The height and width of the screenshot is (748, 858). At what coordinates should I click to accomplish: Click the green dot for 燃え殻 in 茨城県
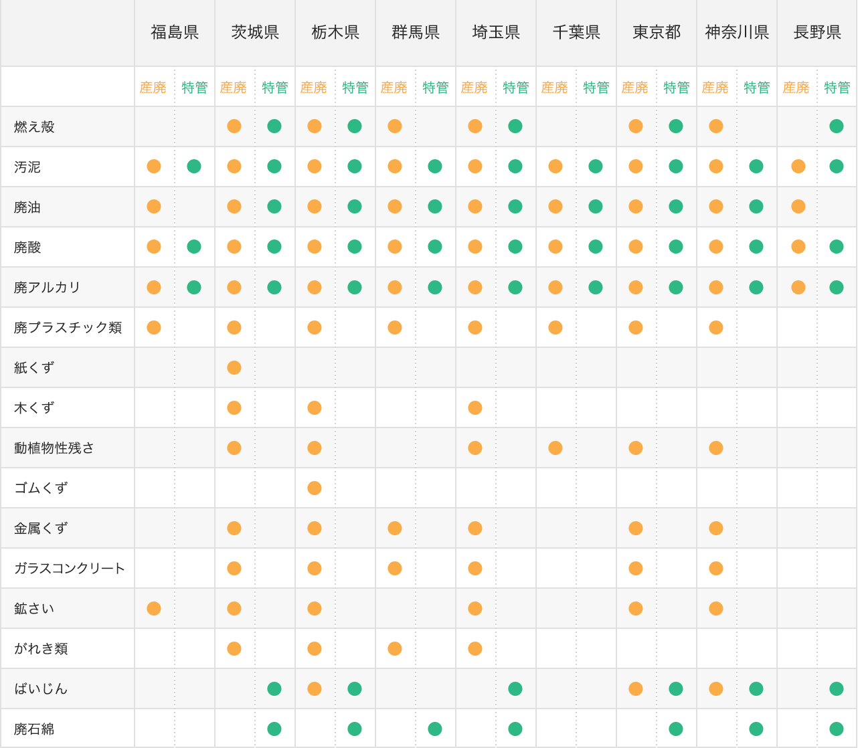[x=274, y=126]
